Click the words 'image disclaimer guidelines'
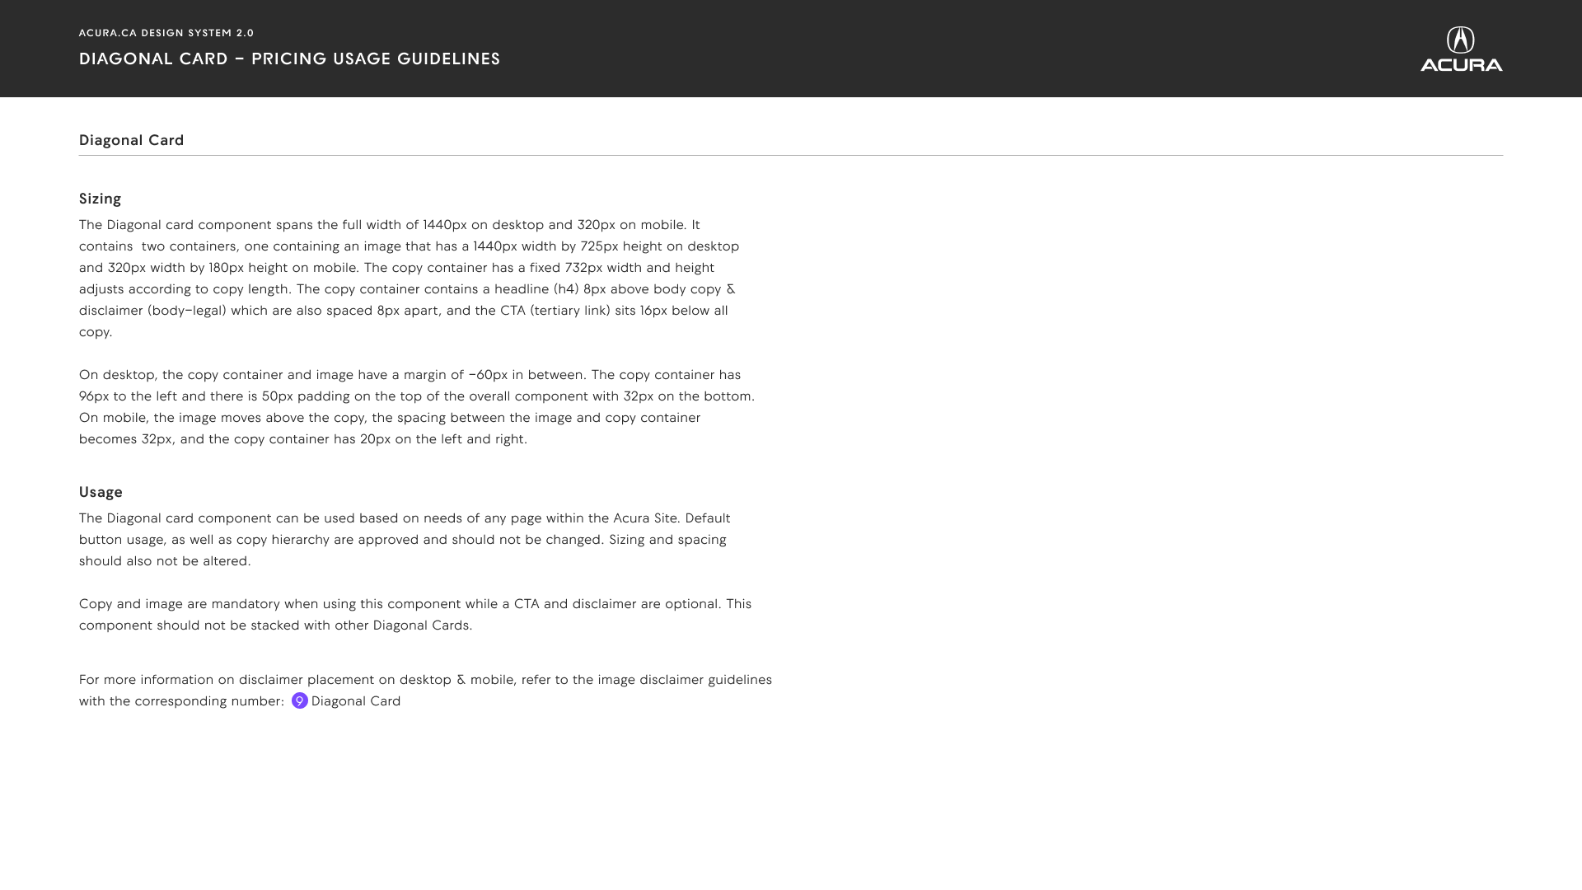 coord(685,680)
